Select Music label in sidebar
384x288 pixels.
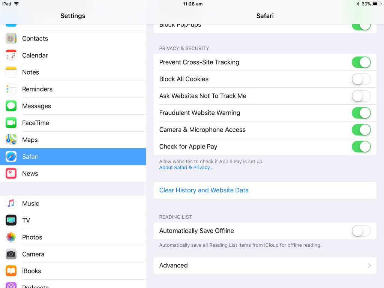[x=31, y=204]
